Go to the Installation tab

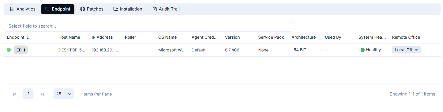[128, 9]
